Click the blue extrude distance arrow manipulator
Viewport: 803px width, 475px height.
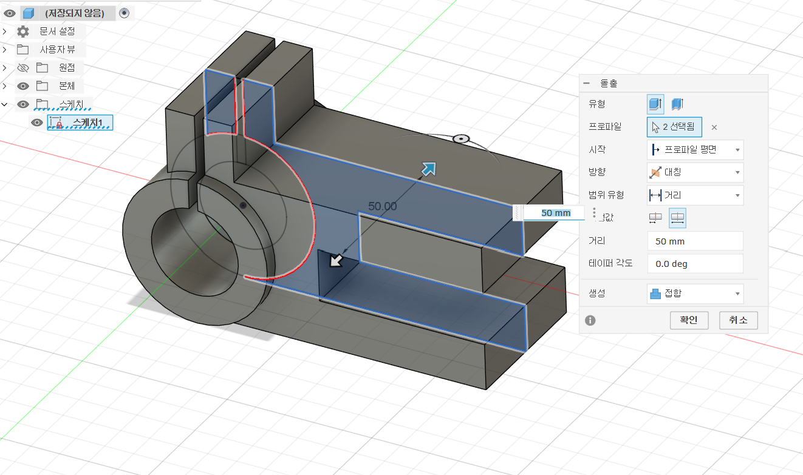(x=429, y=169)
